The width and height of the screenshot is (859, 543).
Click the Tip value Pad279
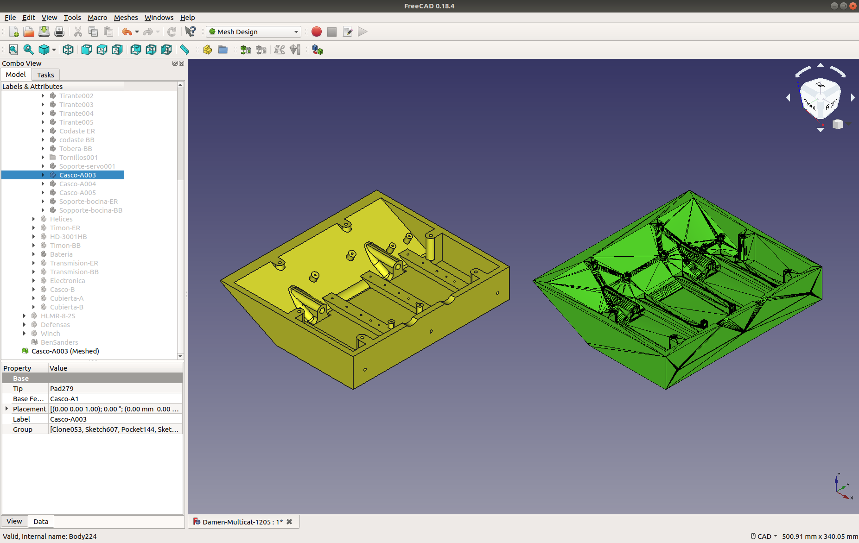click(115, 389)
